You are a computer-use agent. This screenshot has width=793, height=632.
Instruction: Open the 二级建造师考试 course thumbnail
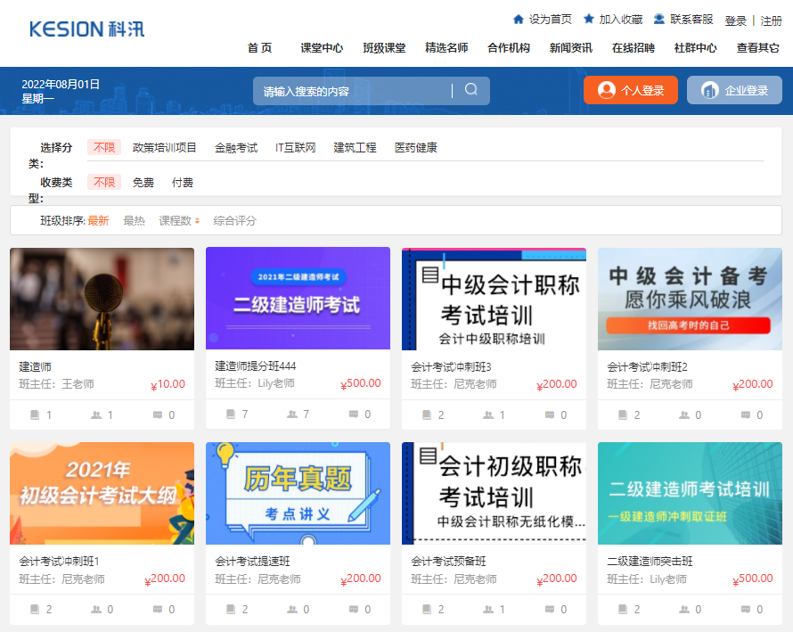pyautogui.click(x=298, y=300)
